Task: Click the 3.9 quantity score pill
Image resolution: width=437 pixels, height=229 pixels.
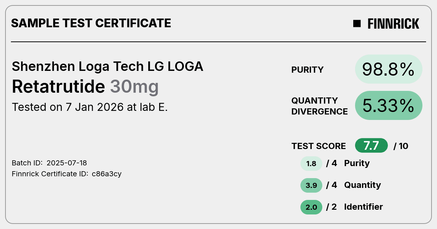Action: pos(311,185)
